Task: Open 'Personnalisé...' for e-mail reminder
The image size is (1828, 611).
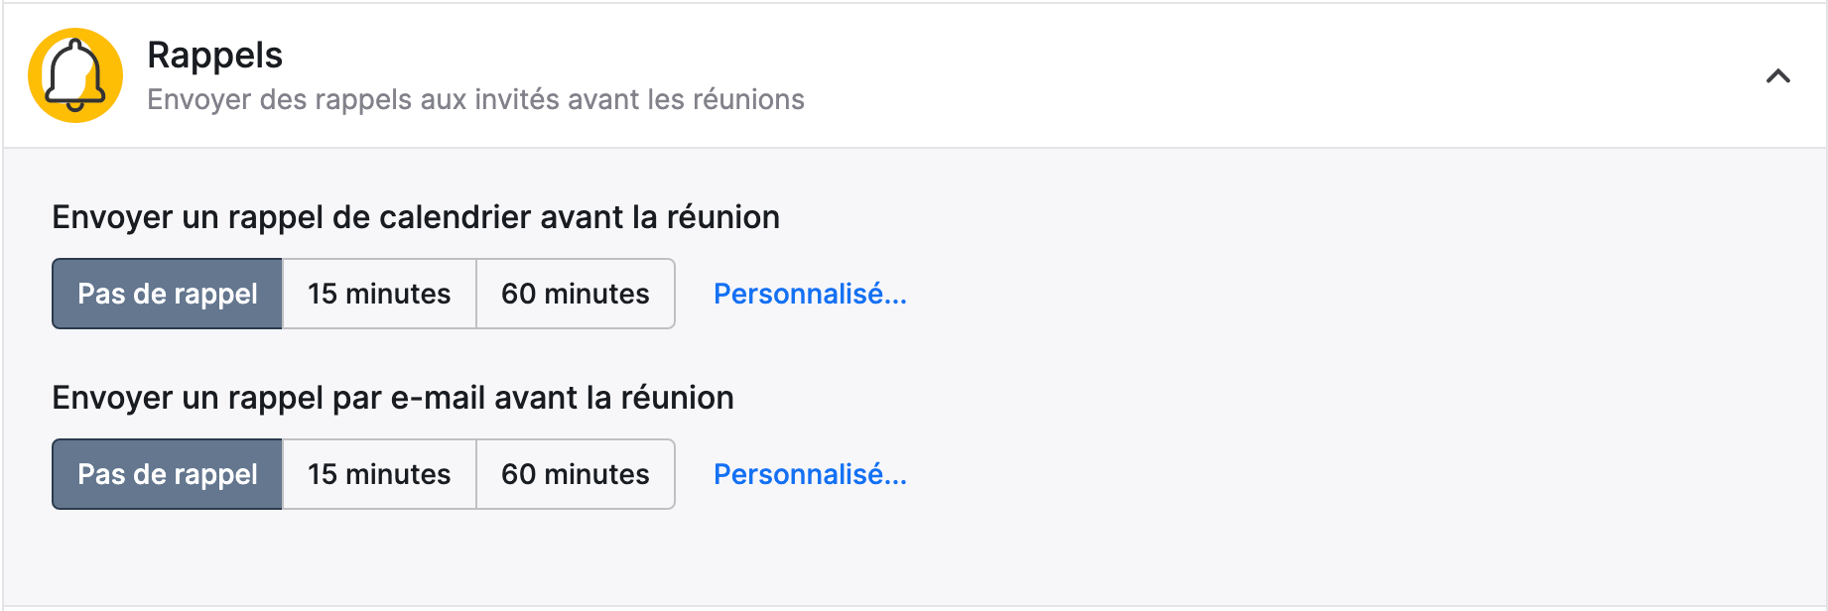Action: (x=810, y=474)
